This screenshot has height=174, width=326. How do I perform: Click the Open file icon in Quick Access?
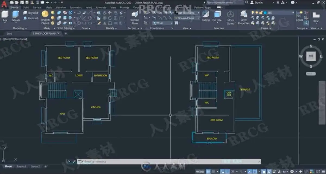[16, 2]
